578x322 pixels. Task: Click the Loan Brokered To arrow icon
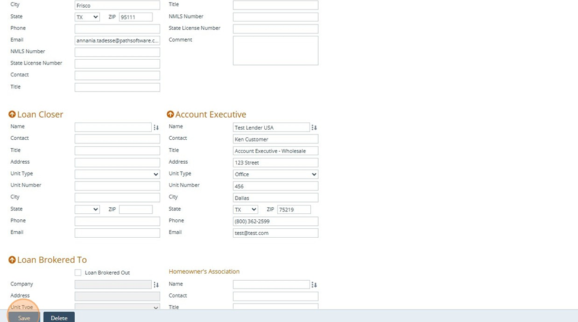[x=12, y=260]
